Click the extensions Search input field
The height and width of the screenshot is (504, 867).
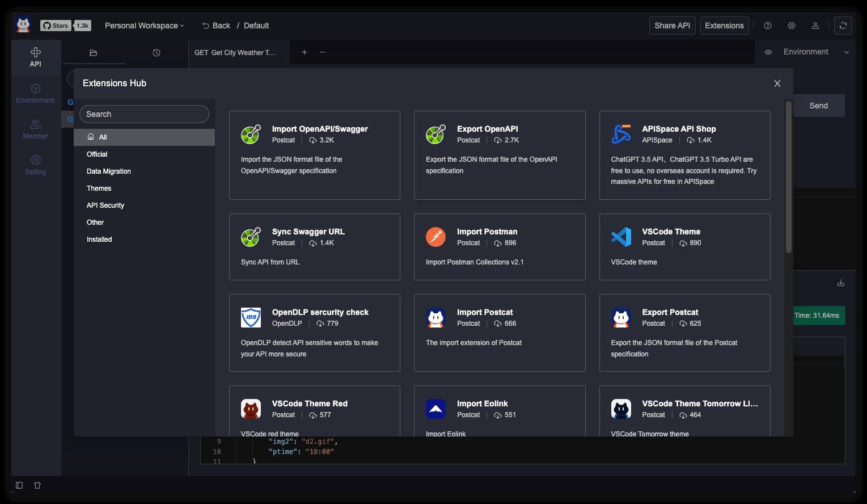coord(144,114)
